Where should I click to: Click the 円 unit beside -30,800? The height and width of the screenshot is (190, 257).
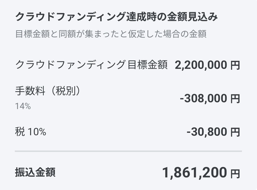[235, 132]
